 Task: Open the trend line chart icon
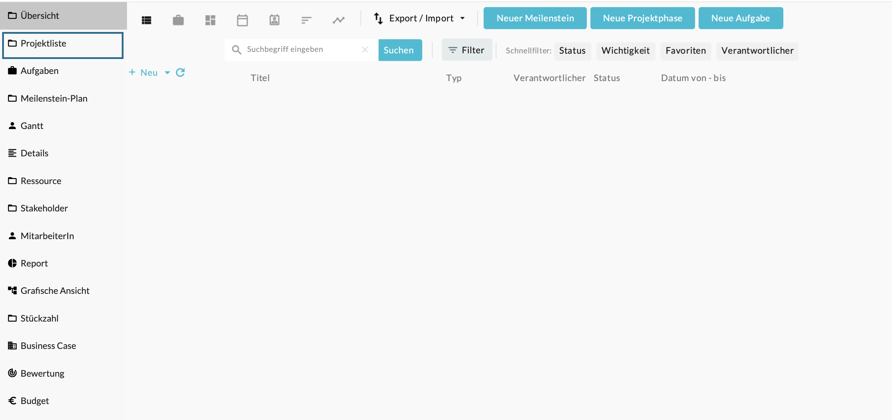pos(339,20)
